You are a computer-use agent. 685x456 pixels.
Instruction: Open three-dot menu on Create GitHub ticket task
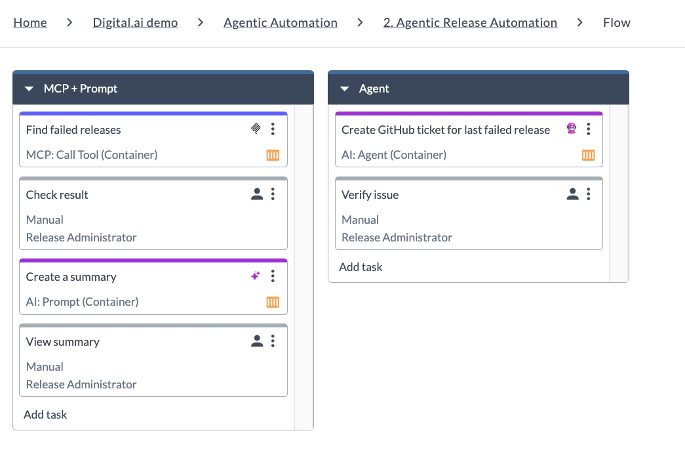tap(589, 129)
